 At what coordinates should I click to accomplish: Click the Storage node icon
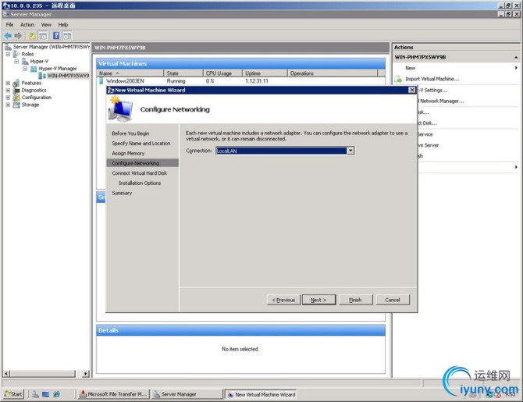point(16,105)
